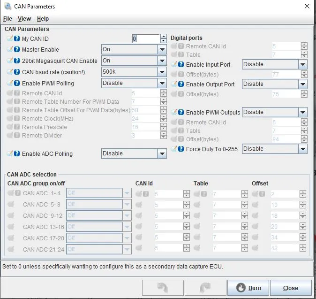316x299 pixels.
Task: Open the Enable ADC Polling dropdown
Action: click(134, 153)
